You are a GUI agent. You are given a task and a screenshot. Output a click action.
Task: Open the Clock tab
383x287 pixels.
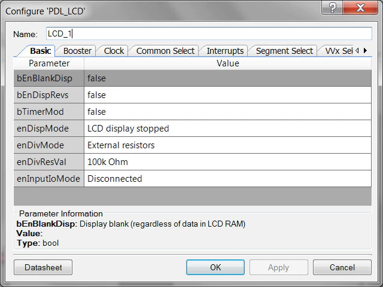click(x=114, y=51)
